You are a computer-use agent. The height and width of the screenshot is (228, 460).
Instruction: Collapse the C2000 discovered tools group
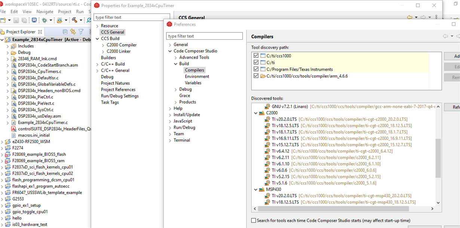(256, 113)
